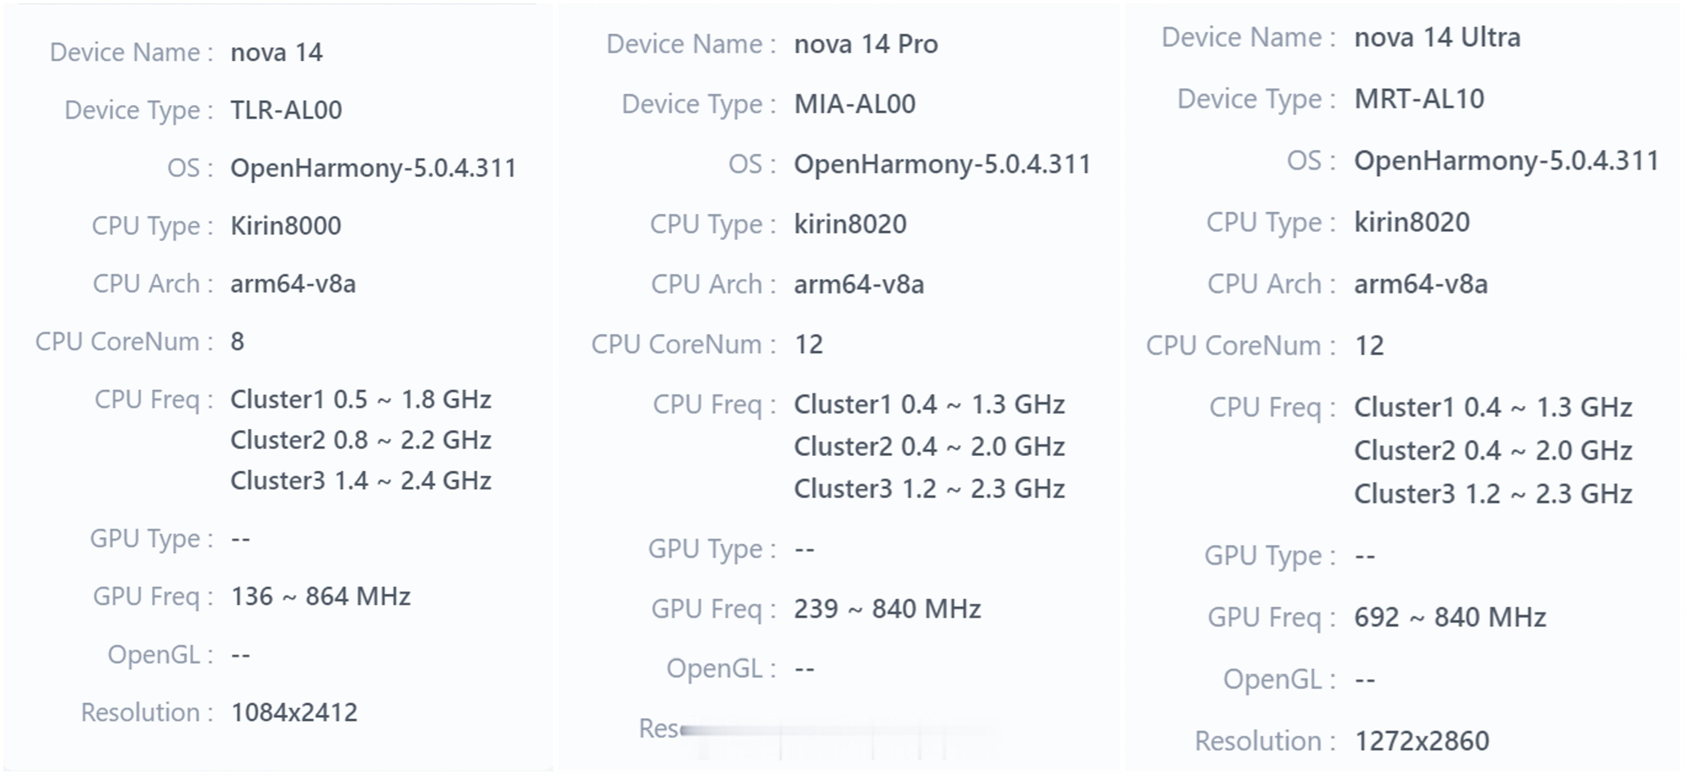Click nova 14 arm64-v8a CPU arch value
Screen dimensions: 1685x776
(293, 284)
